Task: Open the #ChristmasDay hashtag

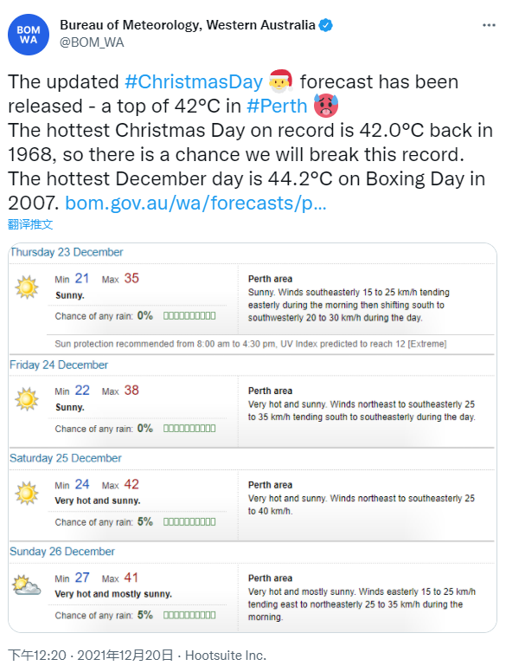Action: click(194, 81)
